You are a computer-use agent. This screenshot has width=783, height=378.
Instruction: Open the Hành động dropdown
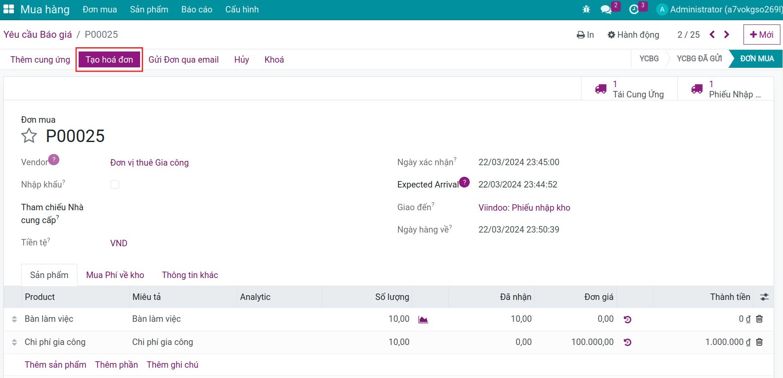(x=633, y=35)
